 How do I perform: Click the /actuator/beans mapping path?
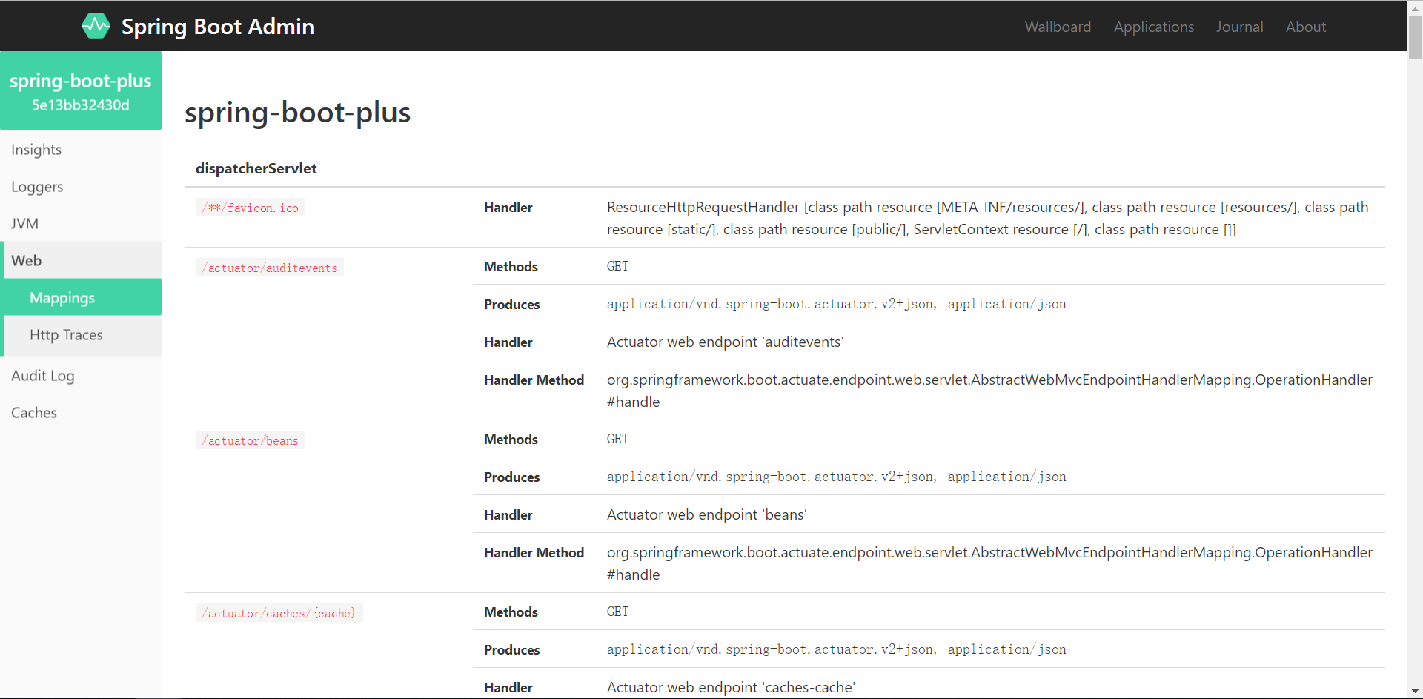click(250, 440)
